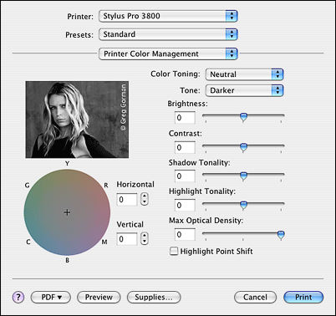Click the Print button
The image size is (336, 316).
coord(303,298)
